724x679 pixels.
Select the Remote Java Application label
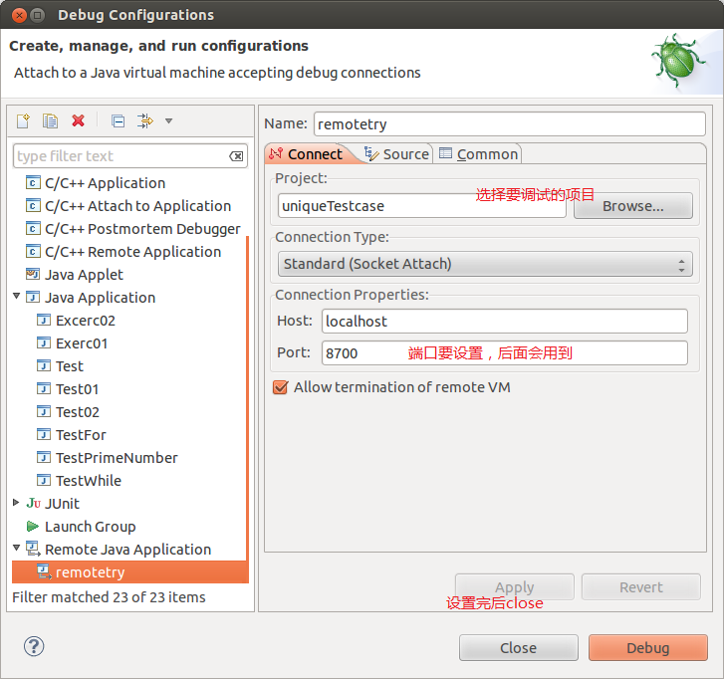click(x=127, y=550)
